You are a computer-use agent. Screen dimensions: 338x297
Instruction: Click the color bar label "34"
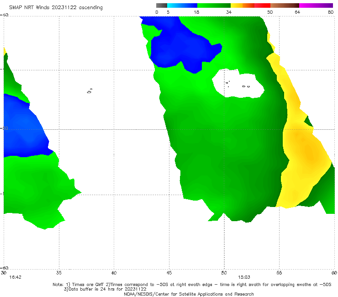click(x=229, y=12)
